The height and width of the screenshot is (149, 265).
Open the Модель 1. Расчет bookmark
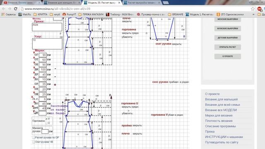[x=199, y=14]
